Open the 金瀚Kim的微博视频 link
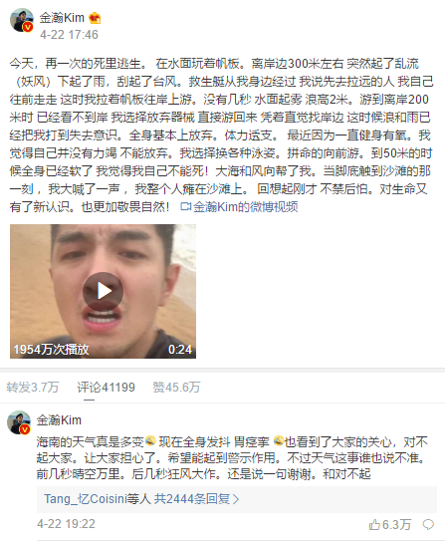445x541 pixels. (246, 206)
